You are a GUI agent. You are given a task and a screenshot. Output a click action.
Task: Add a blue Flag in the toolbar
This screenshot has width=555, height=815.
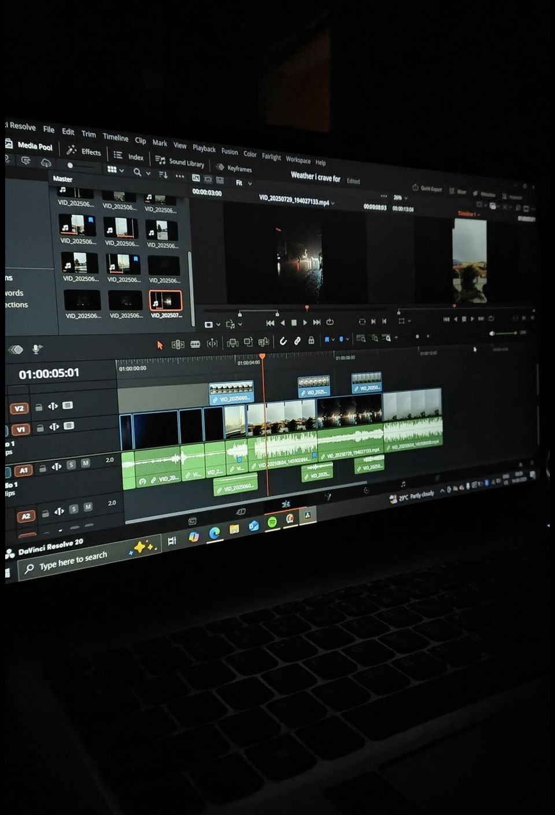[327, 339]
